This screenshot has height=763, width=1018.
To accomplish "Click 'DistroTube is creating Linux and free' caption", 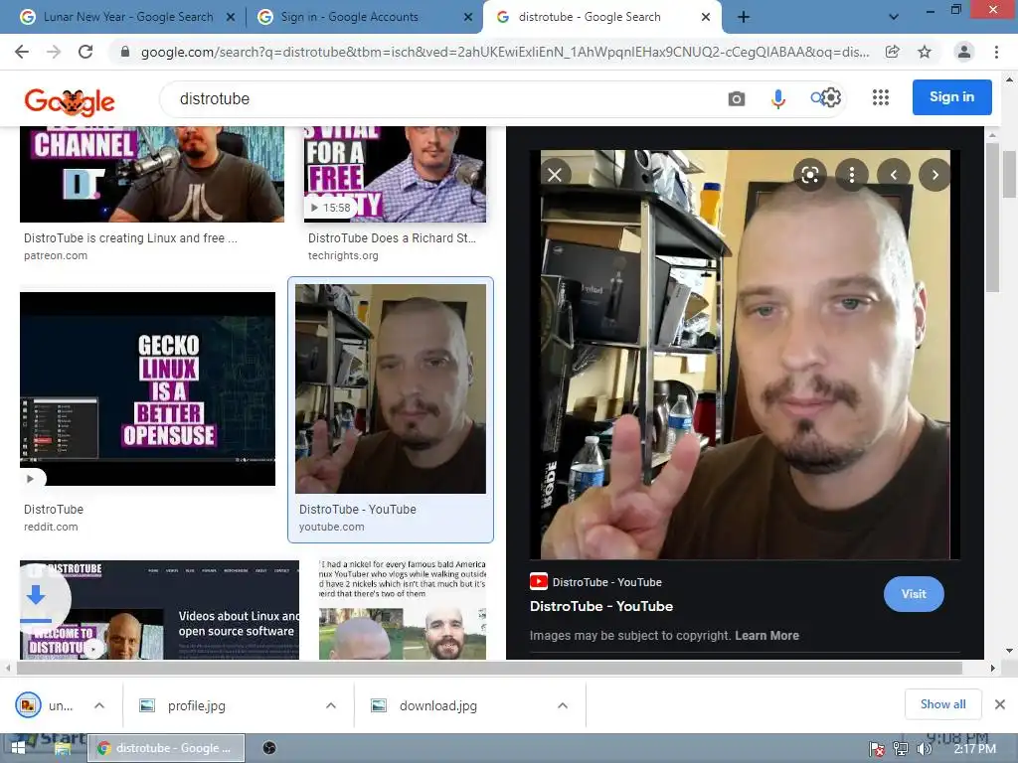I will pos(130,238).
